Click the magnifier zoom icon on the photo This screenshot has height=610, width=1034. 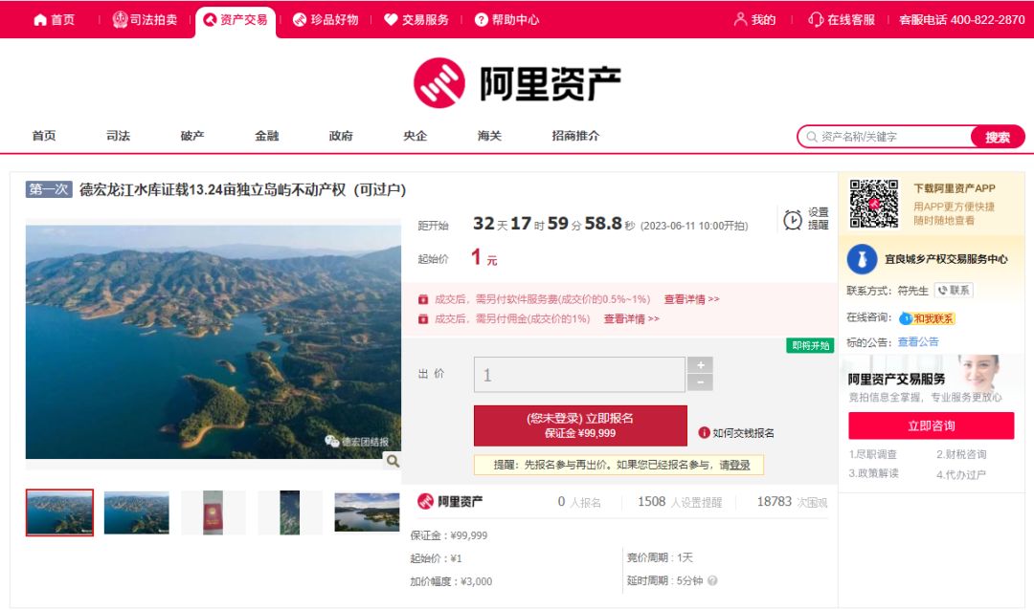[x=391, y=462]
